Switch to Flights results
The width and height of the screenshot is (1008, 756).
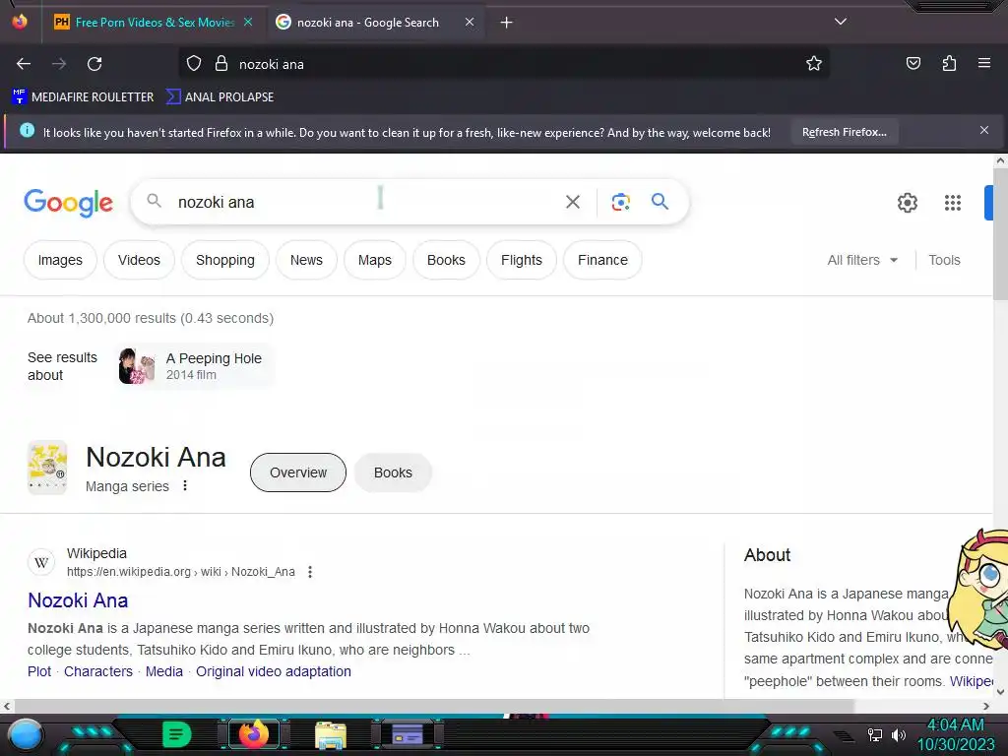click(522, 260)
